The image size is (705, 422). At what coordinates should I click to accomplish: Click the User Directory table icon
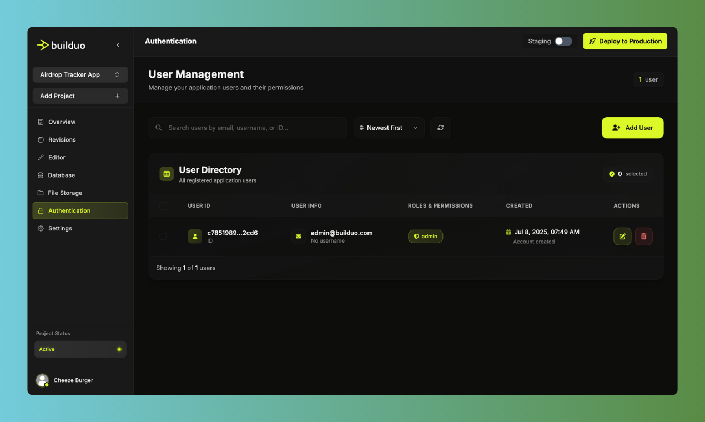click(167, 174)
